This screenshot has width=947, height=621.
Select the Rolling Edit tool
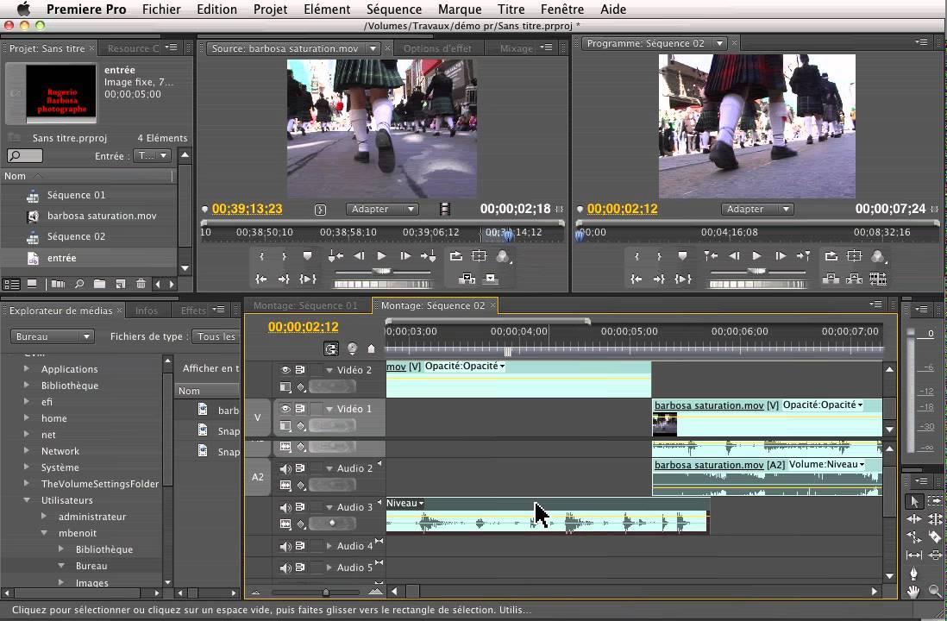pos(935,519)
